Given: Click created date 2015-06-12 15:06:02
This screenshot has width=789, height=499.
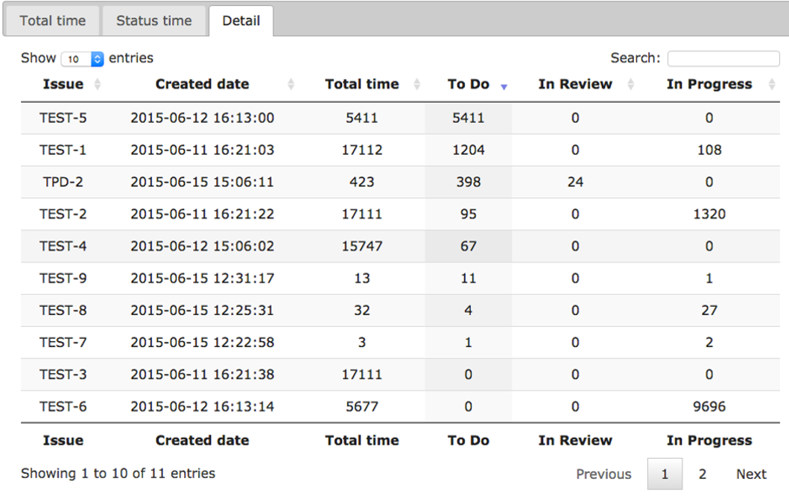Looking at the screenshot, I should click(203, 247).
